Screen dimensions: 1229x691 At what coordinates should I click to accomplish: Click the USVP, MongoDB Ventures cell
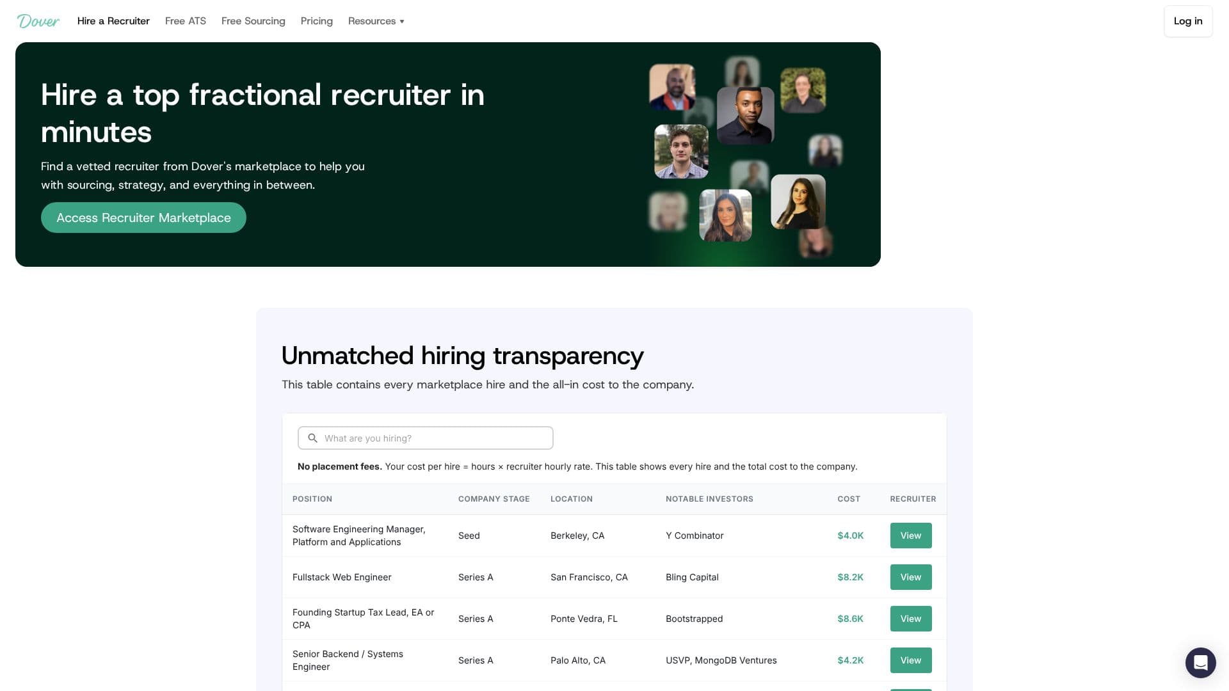coord(721,660)
